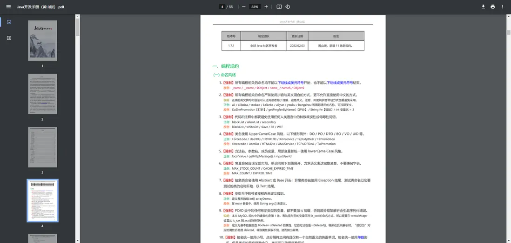Zoom out using the minus icon
511x243 pixels.
click(243, 6)
